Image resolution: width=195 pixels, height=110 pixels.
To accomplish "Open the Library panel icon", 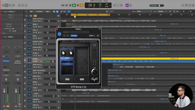I will click(x=3, y=5).
